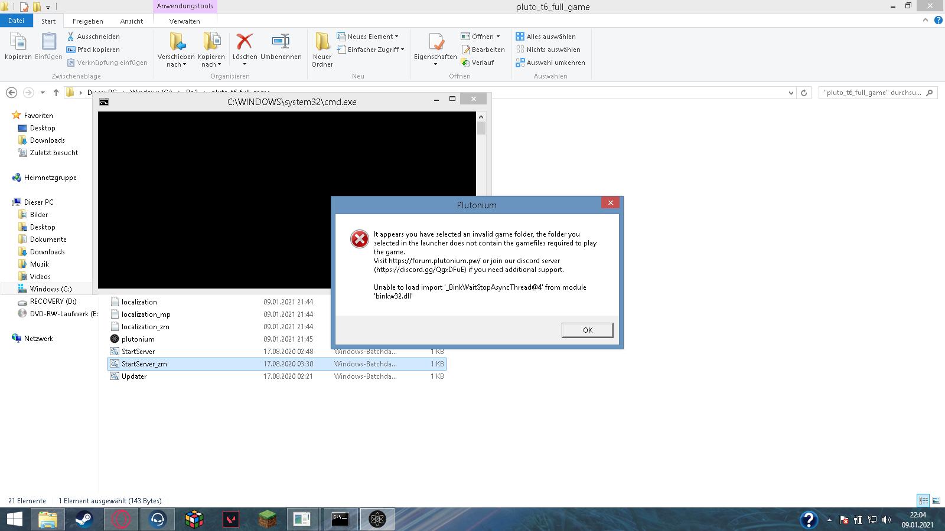Click the search field in Explorer
Image resolution: width=945 pixels, height=531 pixels.
tap(878, 93)
